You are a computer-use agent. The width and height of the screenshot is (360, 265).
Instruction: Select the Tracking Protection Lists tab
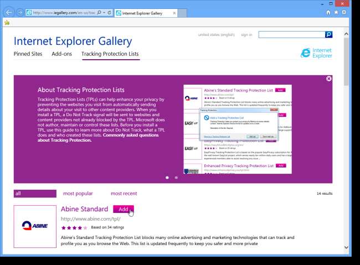110,54
